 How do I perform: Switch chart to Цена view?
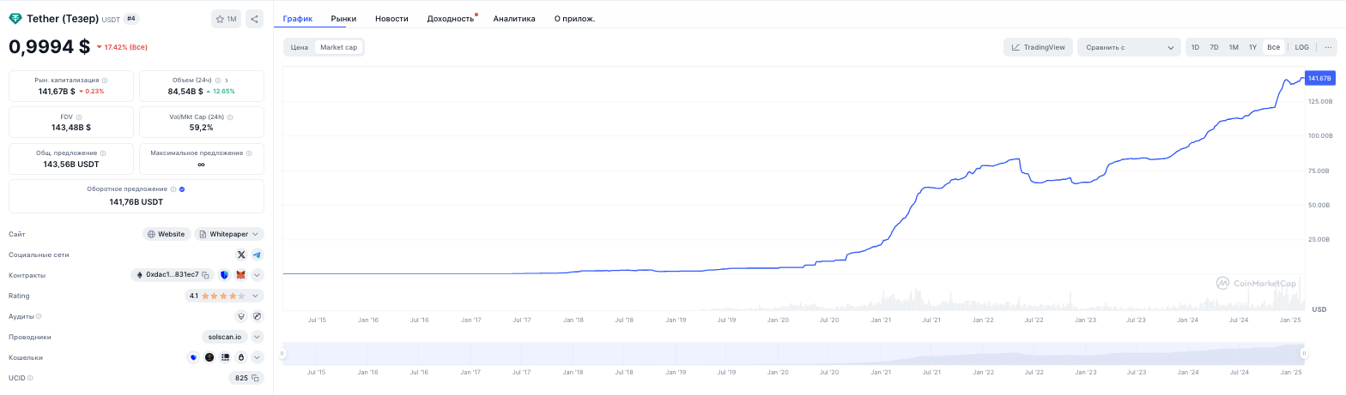click(299, 47)
